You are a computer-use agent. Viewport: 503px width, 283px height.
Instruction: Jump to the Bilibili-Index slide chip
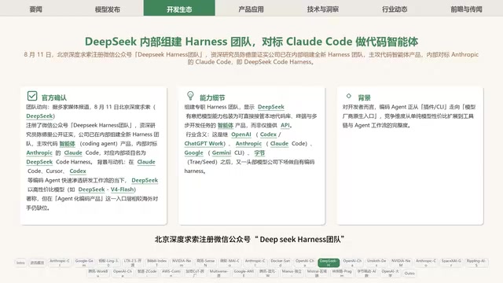click(157, 263)
